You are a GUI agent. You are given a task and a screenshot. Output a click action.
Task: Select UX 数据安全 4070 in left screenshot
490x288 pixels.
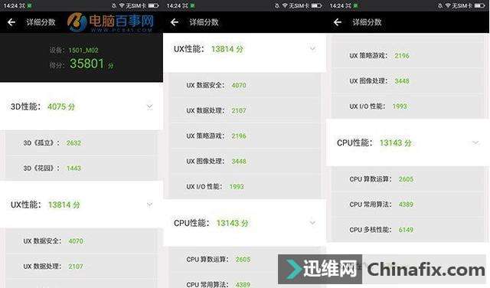81,241
